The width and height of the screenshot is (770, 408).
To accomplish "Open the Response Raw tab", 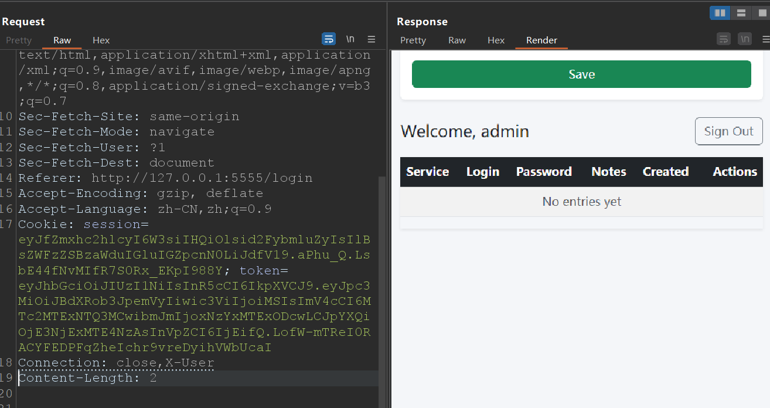I will (x=457, y=40).
